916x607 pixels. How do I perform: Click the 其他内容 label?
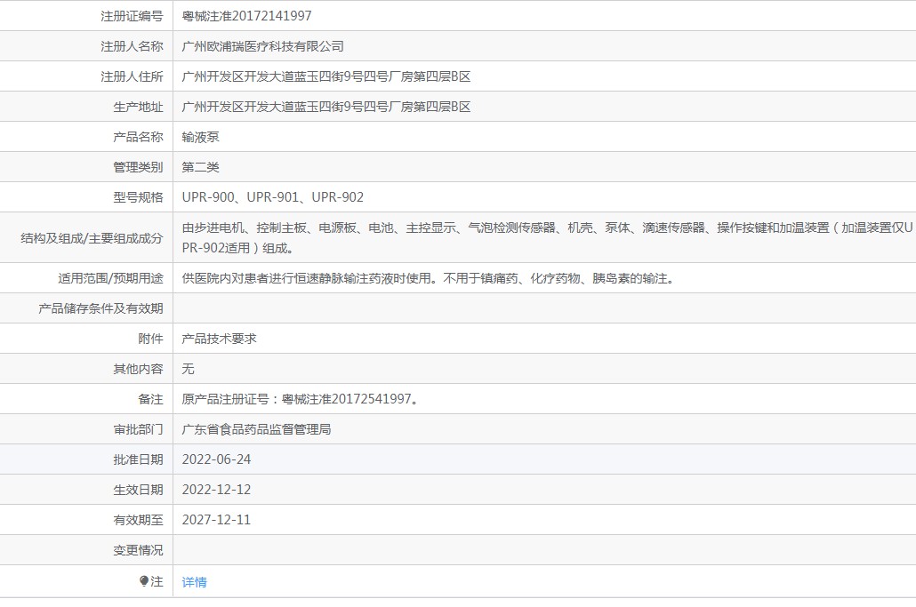click(138, 369)
